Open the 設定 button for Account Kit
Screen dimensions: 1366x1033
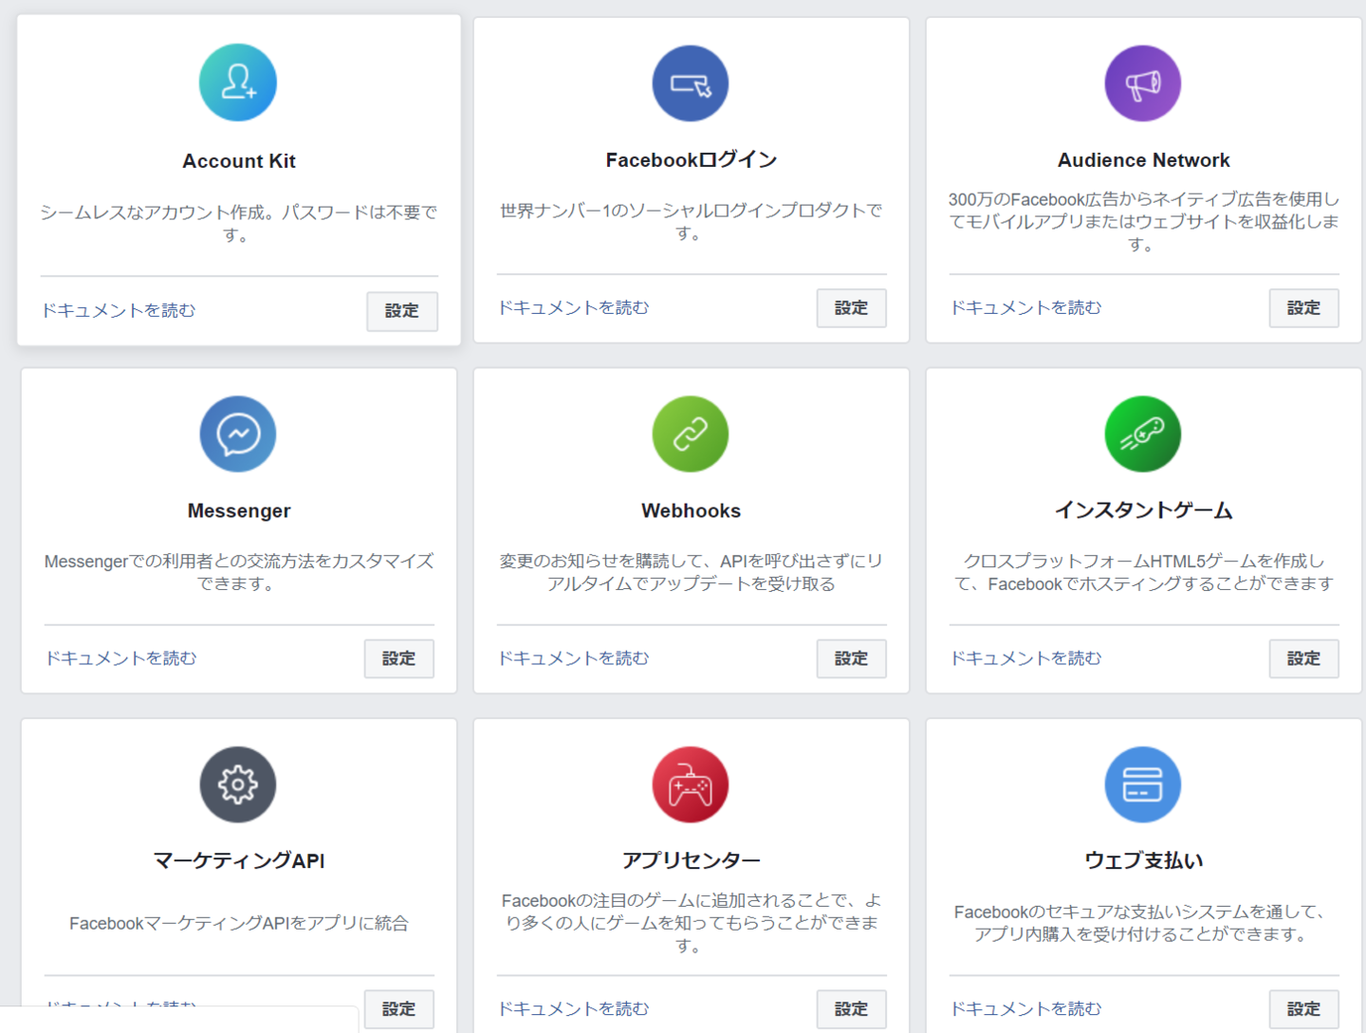point(402,311)
